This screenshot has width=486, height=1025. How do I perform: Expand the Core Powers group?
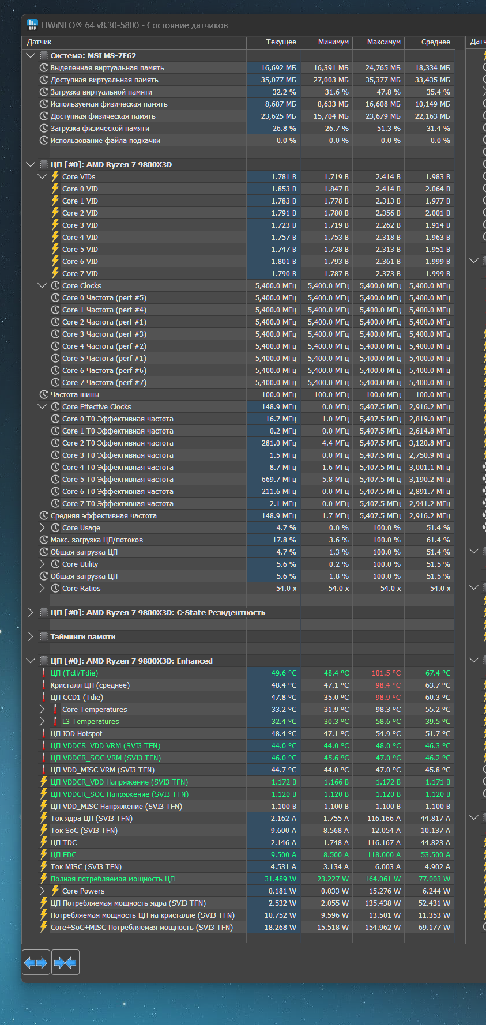coord(42,891)
